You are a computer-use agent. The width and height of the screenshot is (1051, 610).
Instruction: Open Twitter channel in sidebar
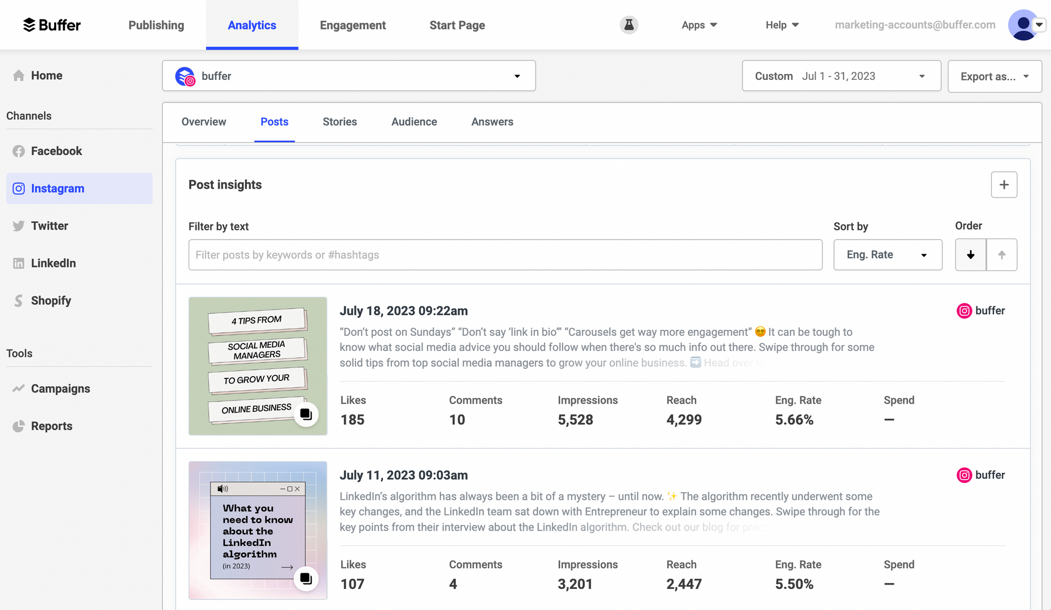[x=49, y=226]
